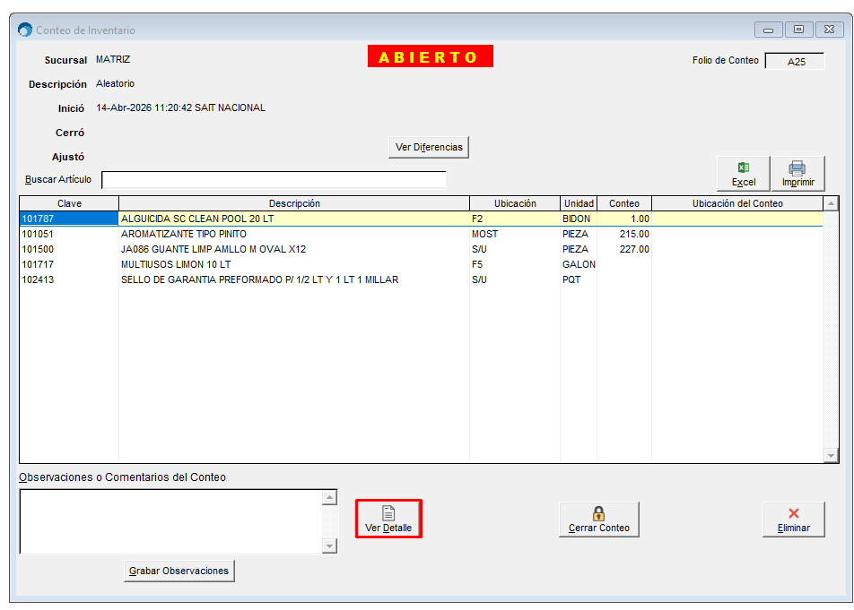Print the inventory count

[797, 173]
